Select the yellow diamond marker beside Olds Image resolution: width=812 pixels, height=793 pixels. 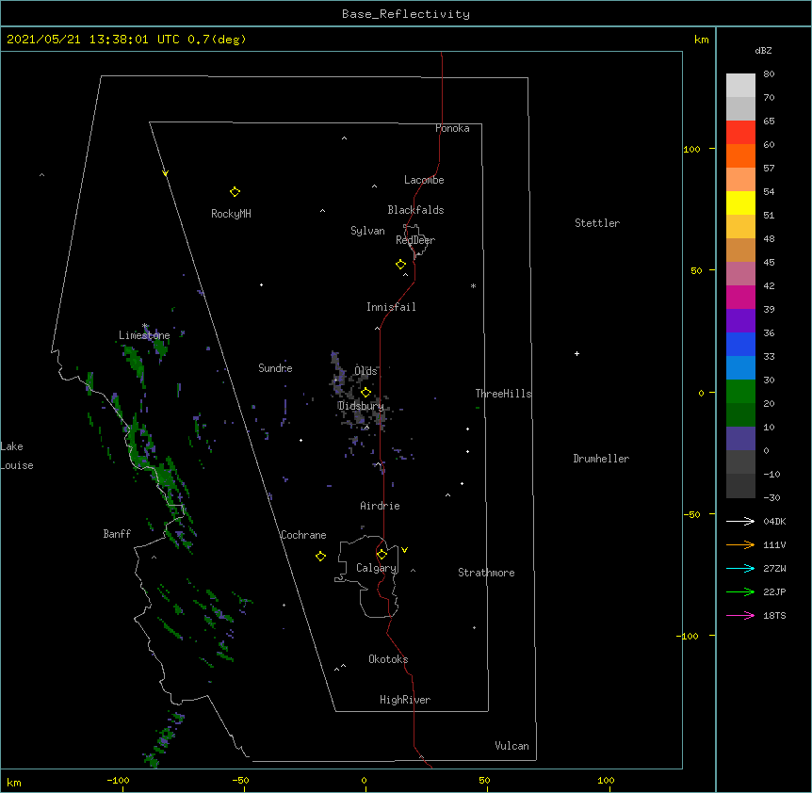click(x=365, y=392)
